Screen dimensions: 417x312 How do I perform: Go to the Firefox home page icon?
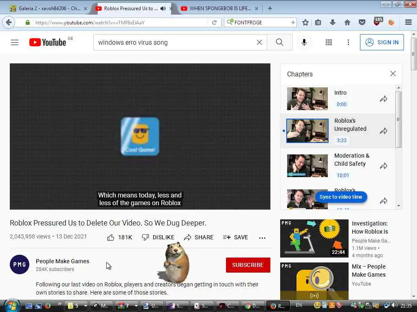347,23
